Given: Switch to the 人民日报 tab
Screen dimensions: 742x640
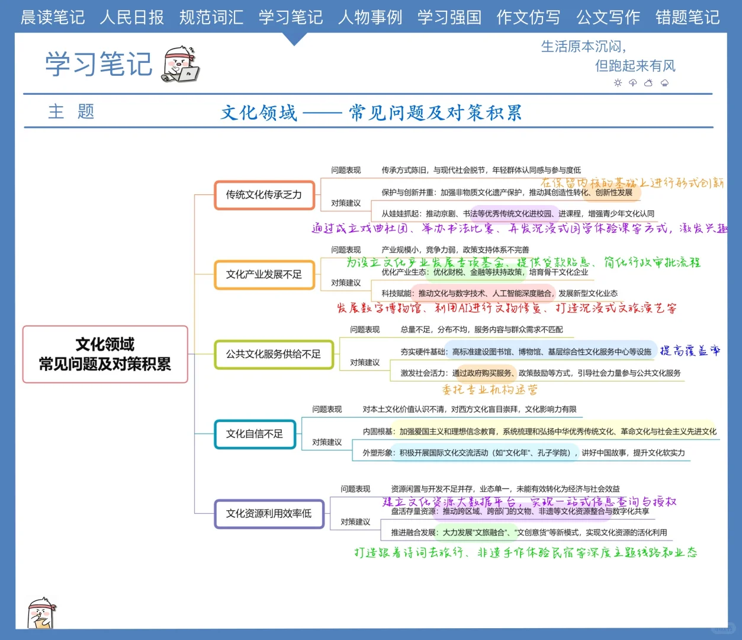Looking at the screenshot, I should coord(131,18).
